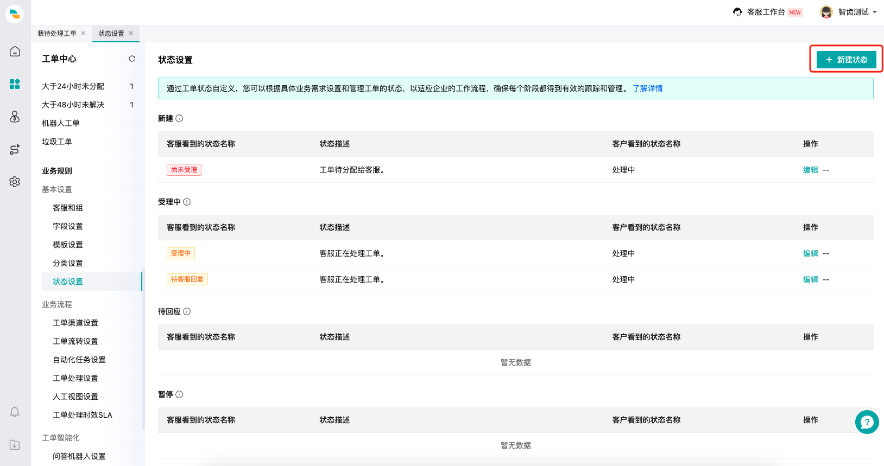Open 模板设置 menu item

tap(67, 245)
